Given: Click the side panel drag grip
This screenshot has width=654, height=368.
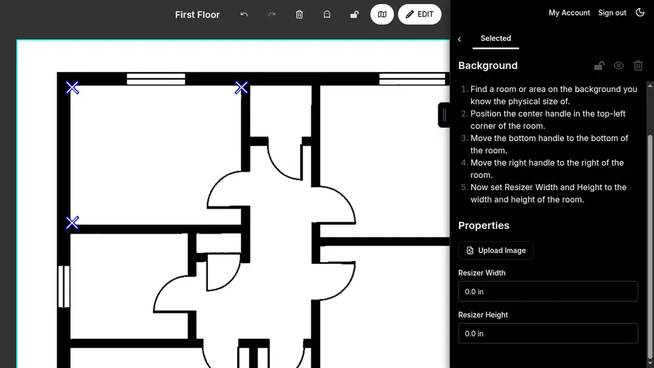Looking at the screenshot, I should (x=444, y=114).
